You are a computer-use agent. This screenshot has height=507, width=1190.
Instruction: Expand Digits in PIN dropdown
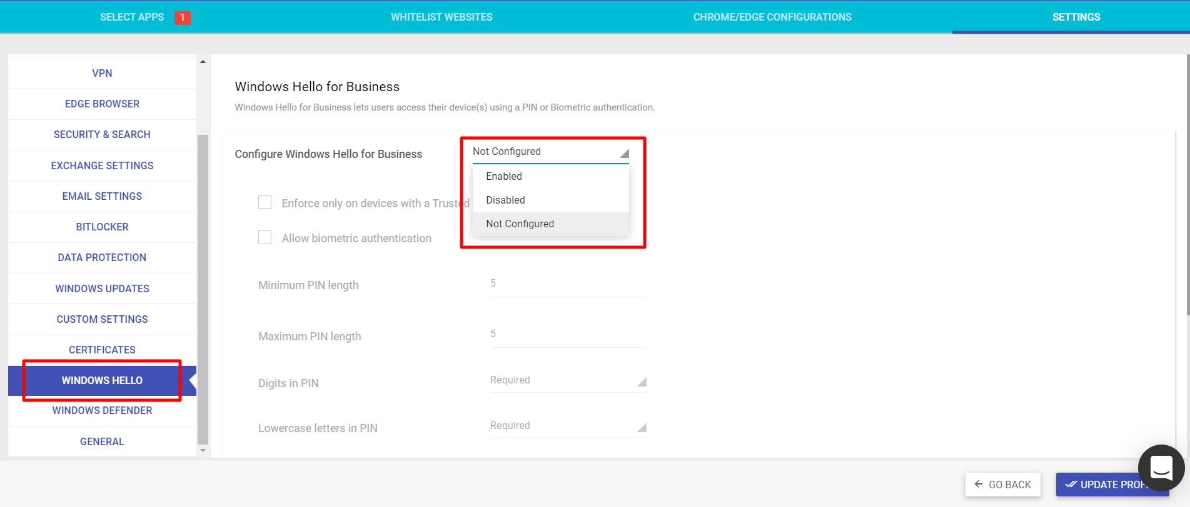568,380
